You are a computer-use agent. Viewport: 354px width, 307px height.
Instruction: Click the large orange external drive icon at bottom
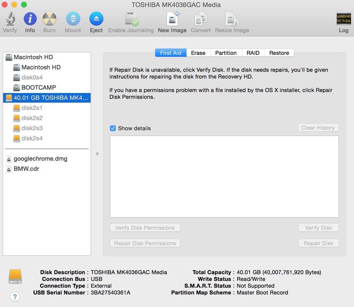click(x=15, y=276)
